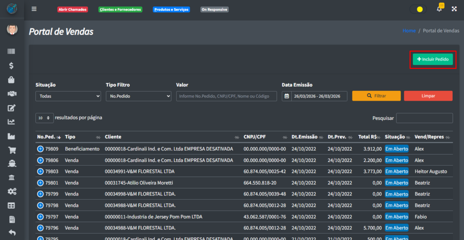The image size is (464, 240).
Task: Expand details of order 79809
Action: [x=40, y=149]
